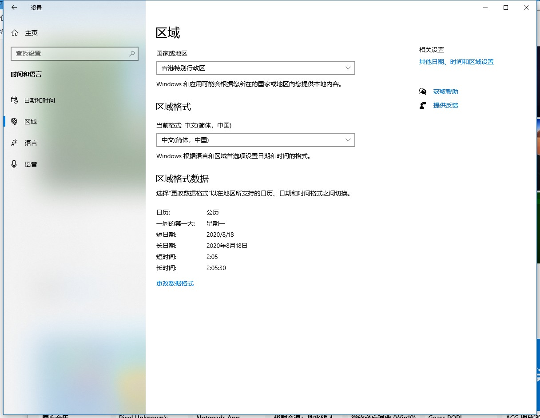Click the magnifier icon in the search box

point(131,53)
